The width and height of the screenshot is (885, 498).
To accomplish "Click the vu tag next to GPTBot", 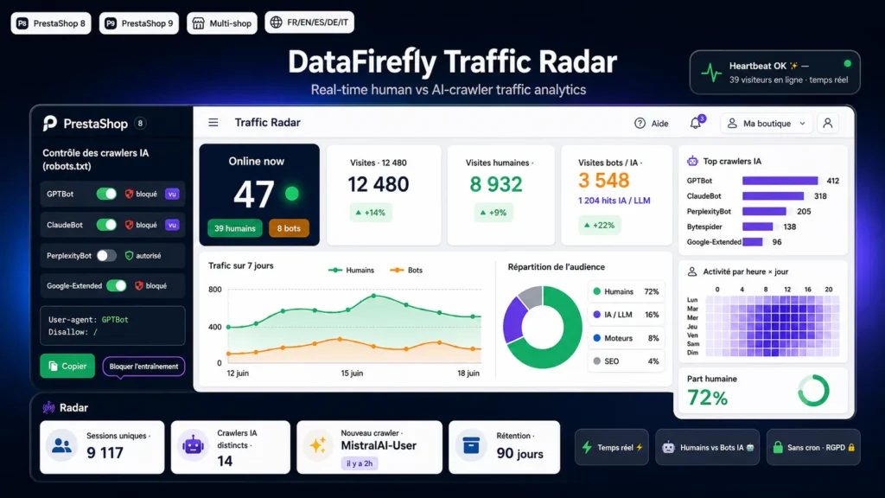I will tap(172, 194).
